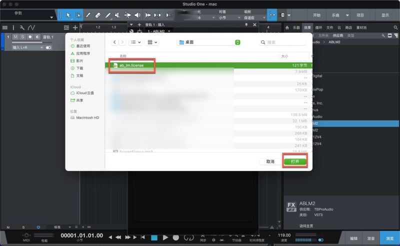The height and width of the screenshot is (246, 400).
Task: Mute track 1 with M button
Action: (15, 37)
